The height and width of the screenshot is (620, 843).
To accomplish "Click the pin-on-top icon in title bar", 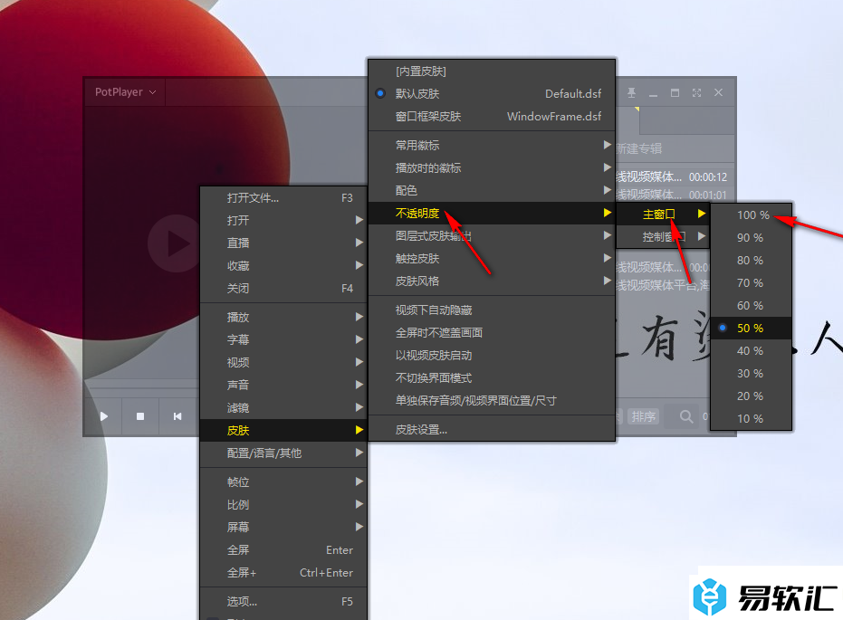I will [x=632, y=92].
